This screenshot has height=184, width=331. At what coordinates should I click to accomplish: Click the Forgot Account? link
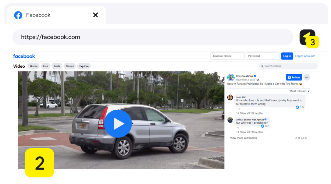pos(305,56)
